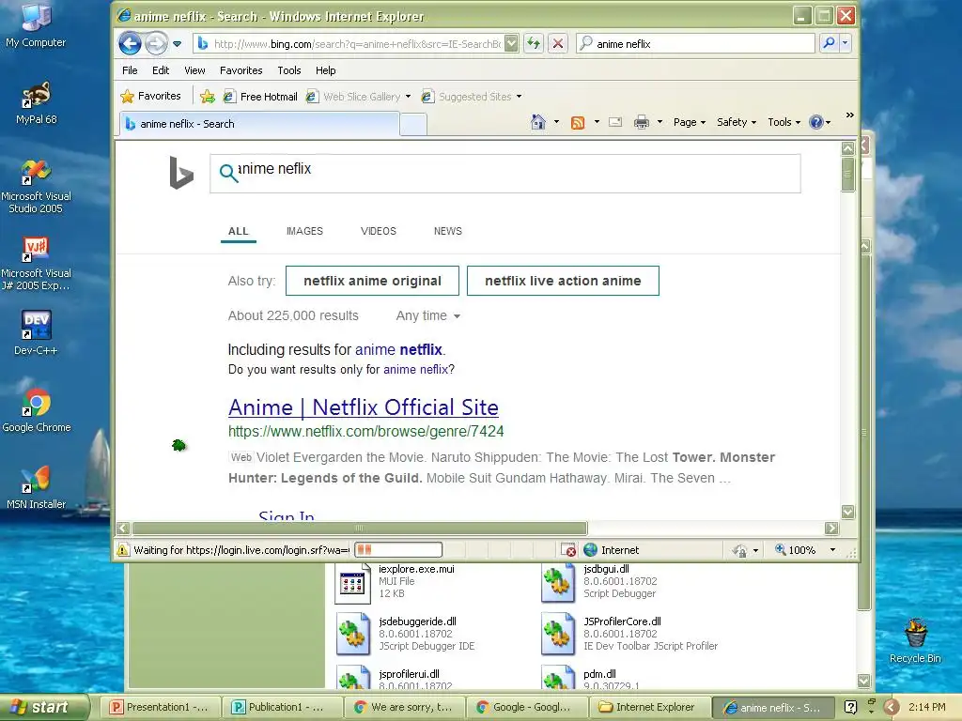This screenshot has width=962, height=721.
Task: Click the Bing logo
Action: tap(181, 173)
